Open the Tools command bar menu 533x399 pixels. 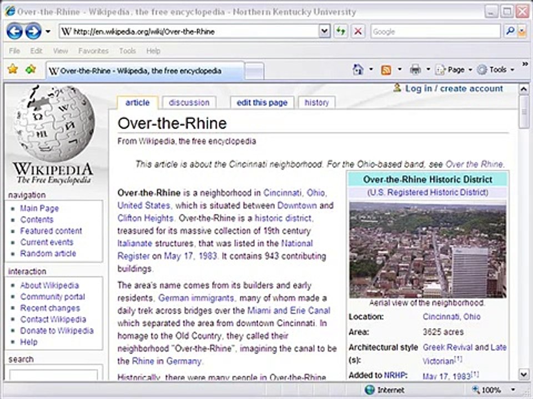[496, 70]
